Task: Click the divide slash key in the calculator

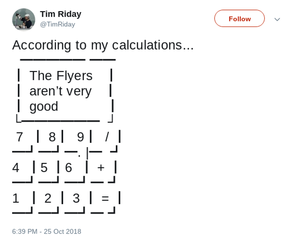Action: 107,137
